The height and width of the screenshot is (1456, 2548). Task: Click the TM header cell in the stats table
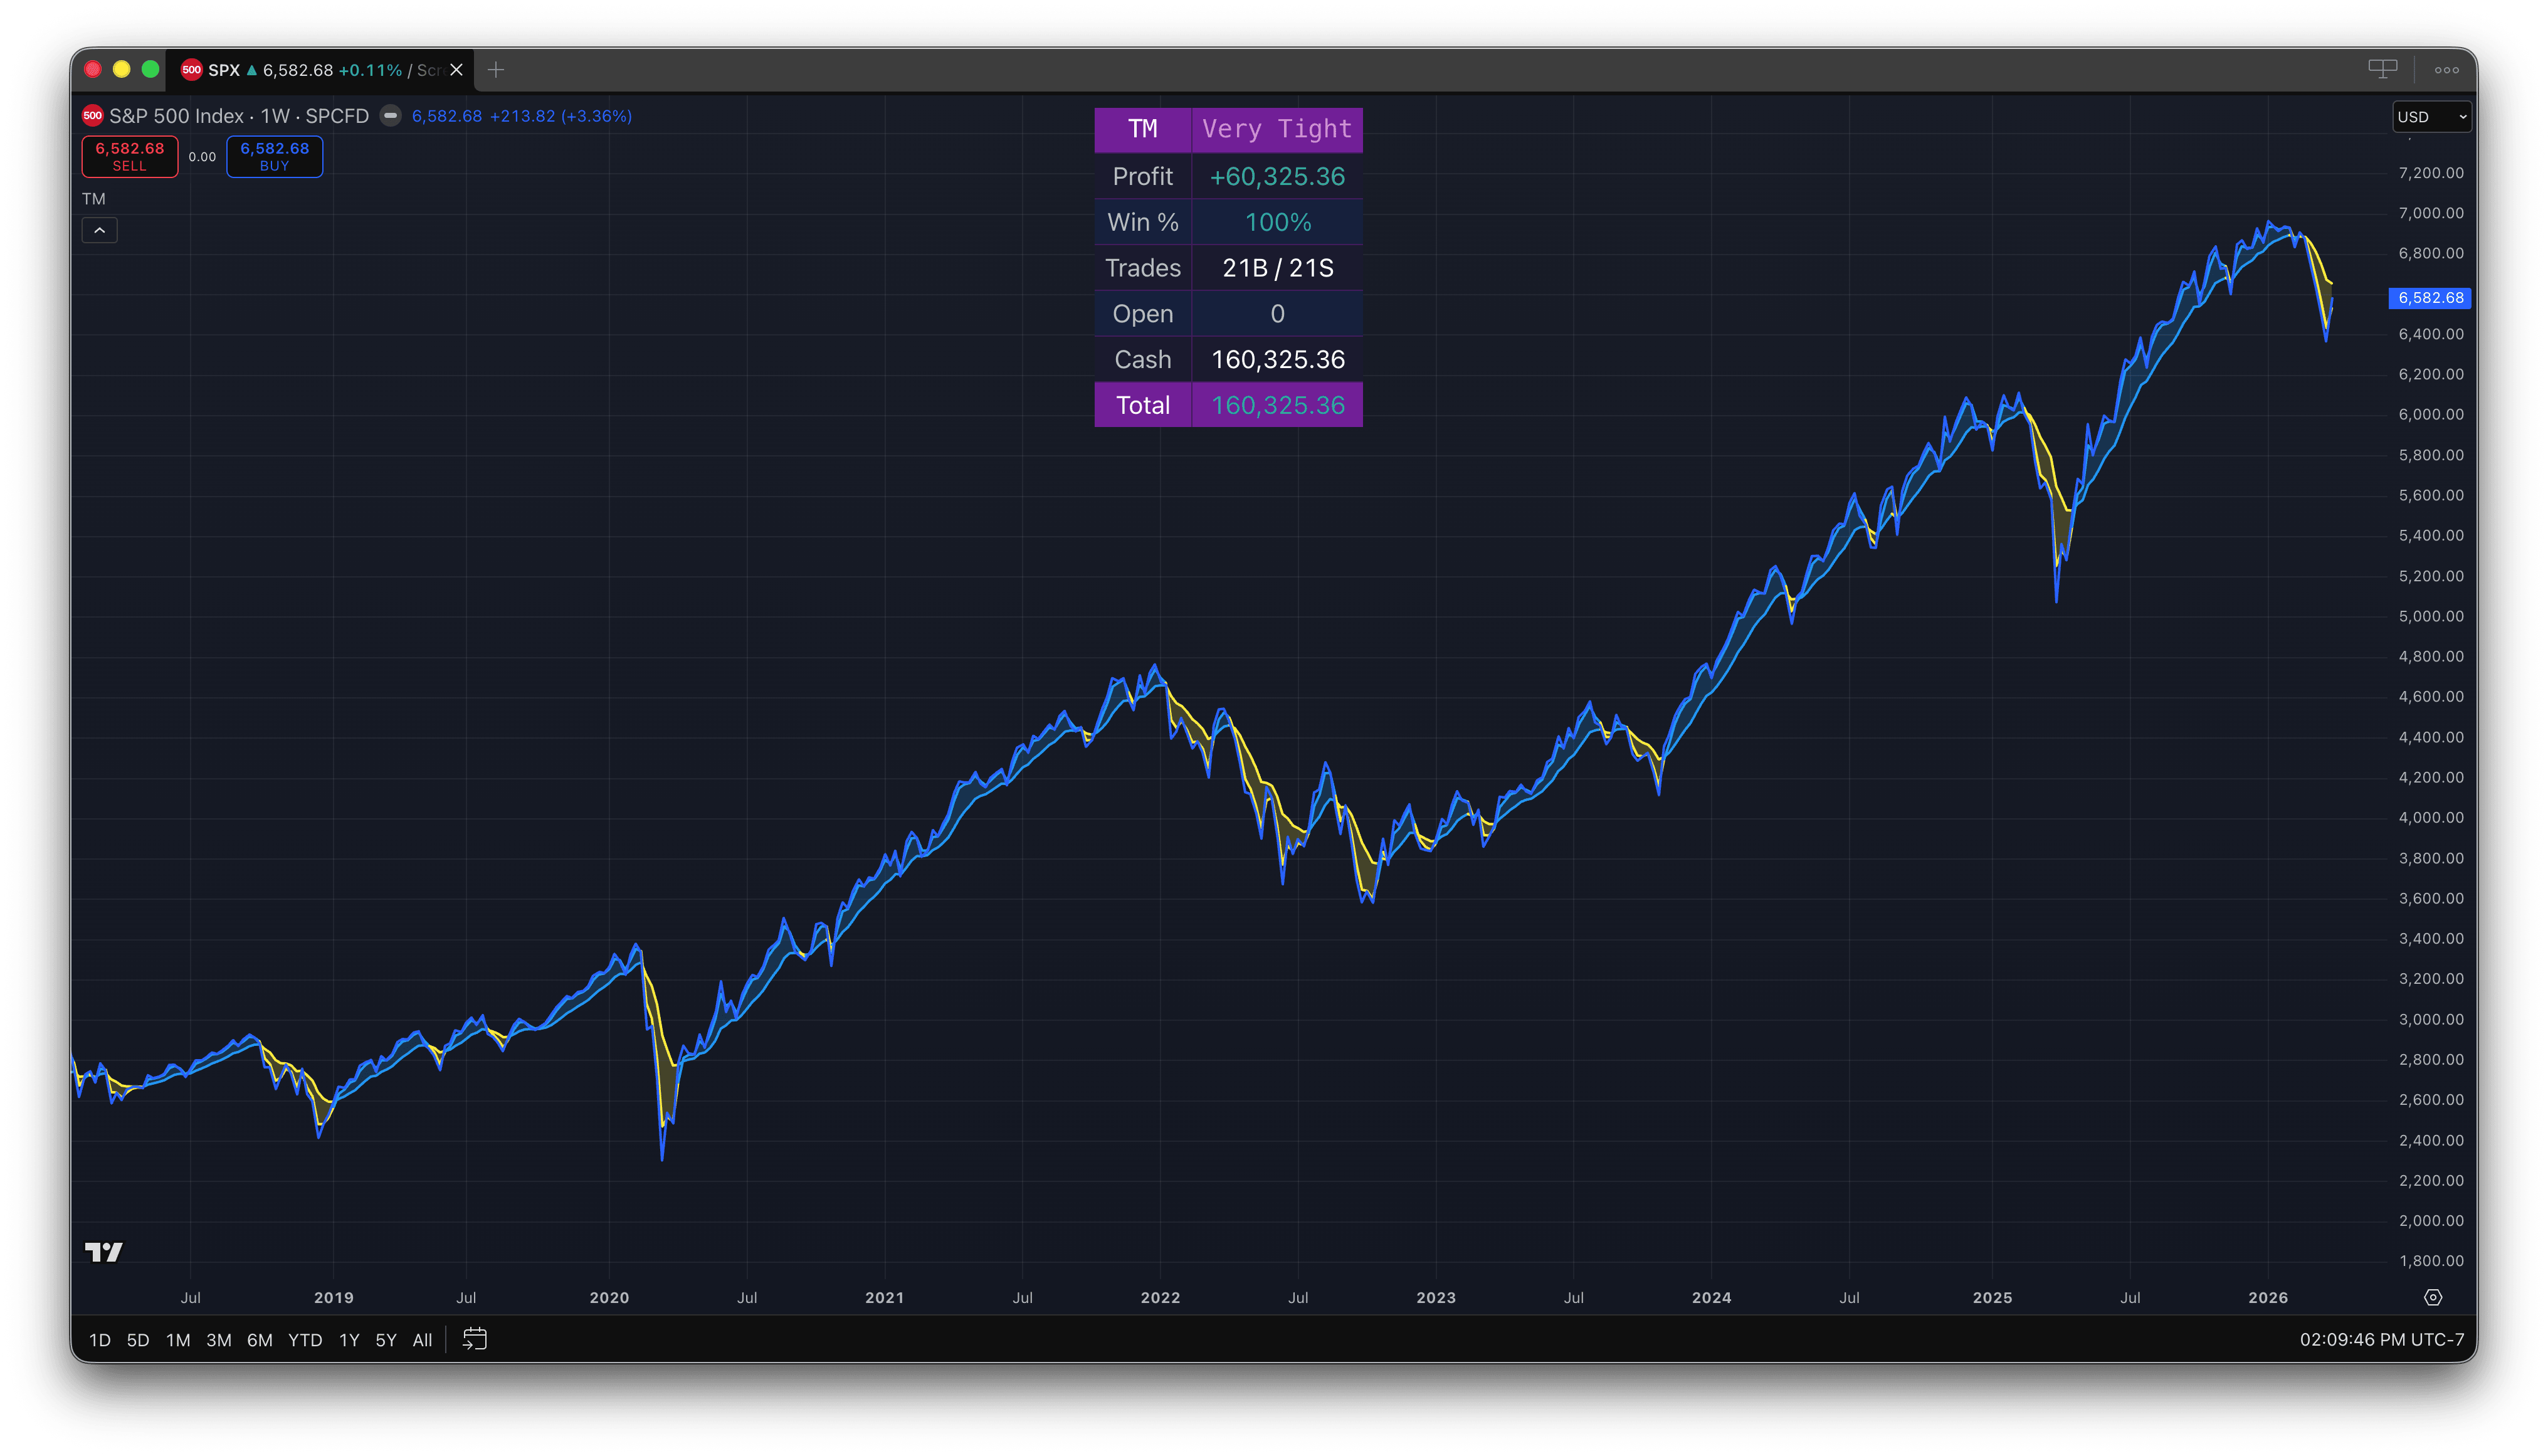click(1142, 130)
